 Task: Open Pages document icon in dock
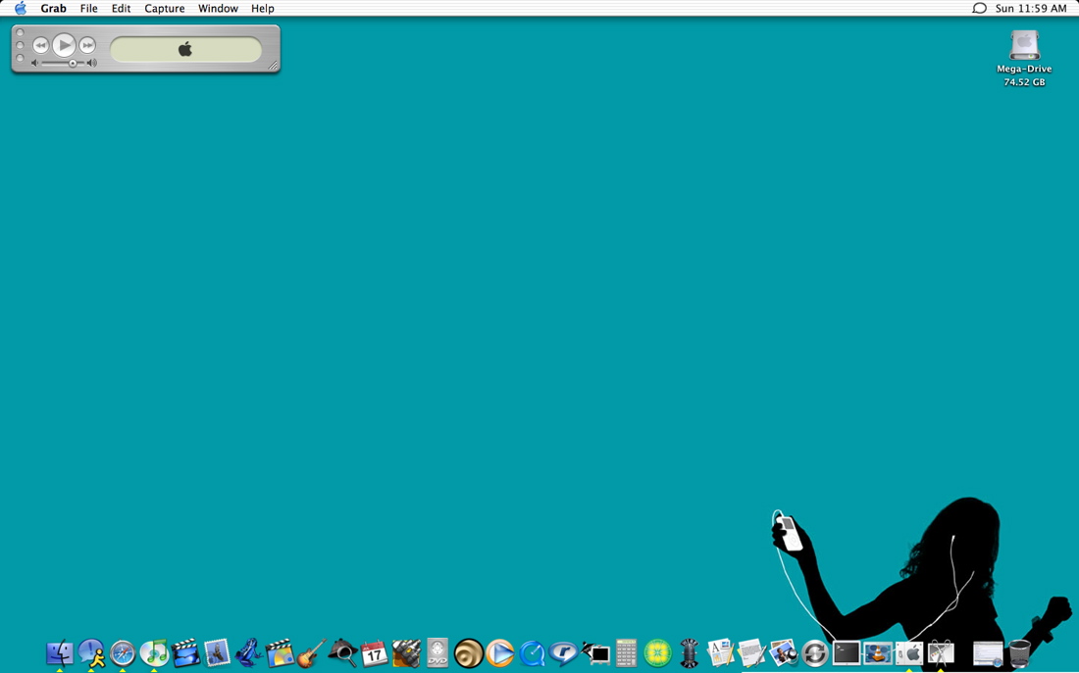[721, 652]
